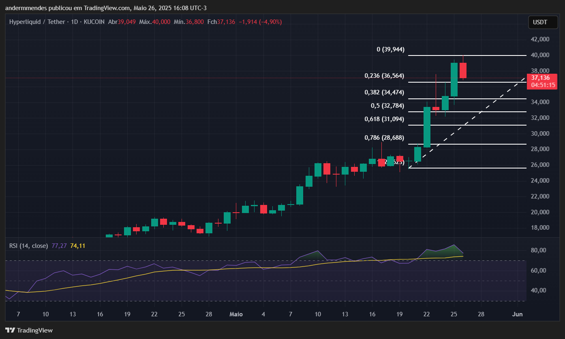This screenshot has width=565, height=339.
Task: Click the Maio month label on time axis
Action: (236, 314)
